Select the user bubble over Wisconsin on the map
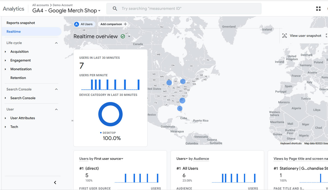This screenshot has height=190, width=328. click(x=169, y=83)
